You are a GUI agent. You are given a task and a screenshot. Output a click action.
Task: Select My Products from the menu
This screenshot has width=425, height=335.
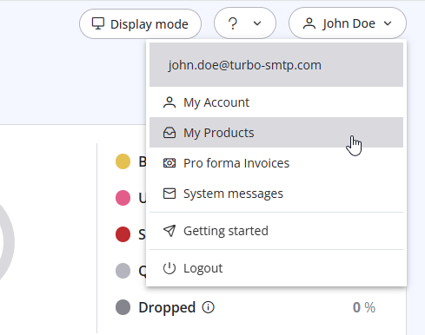tap(276, 133)
